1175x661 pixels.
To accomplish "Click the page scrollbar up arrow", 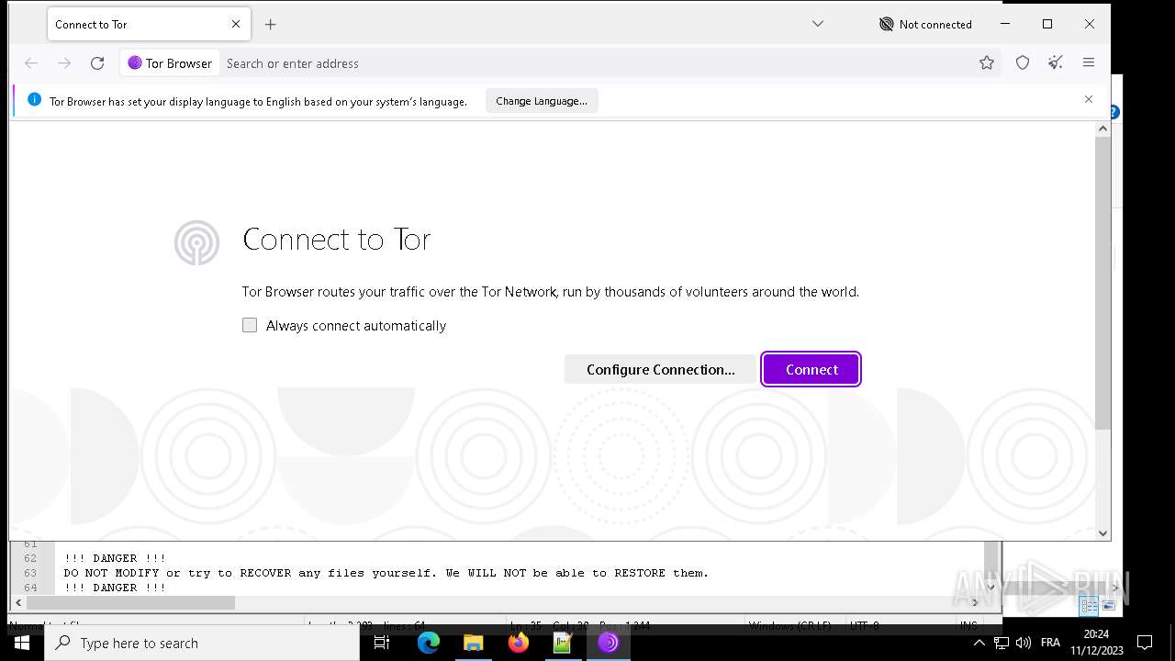I will click(1103, 129).
